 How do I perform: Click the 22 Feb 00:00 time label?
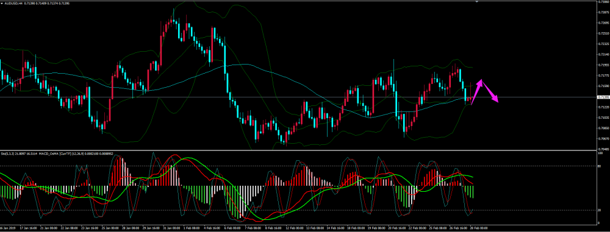tap(417, 228)
